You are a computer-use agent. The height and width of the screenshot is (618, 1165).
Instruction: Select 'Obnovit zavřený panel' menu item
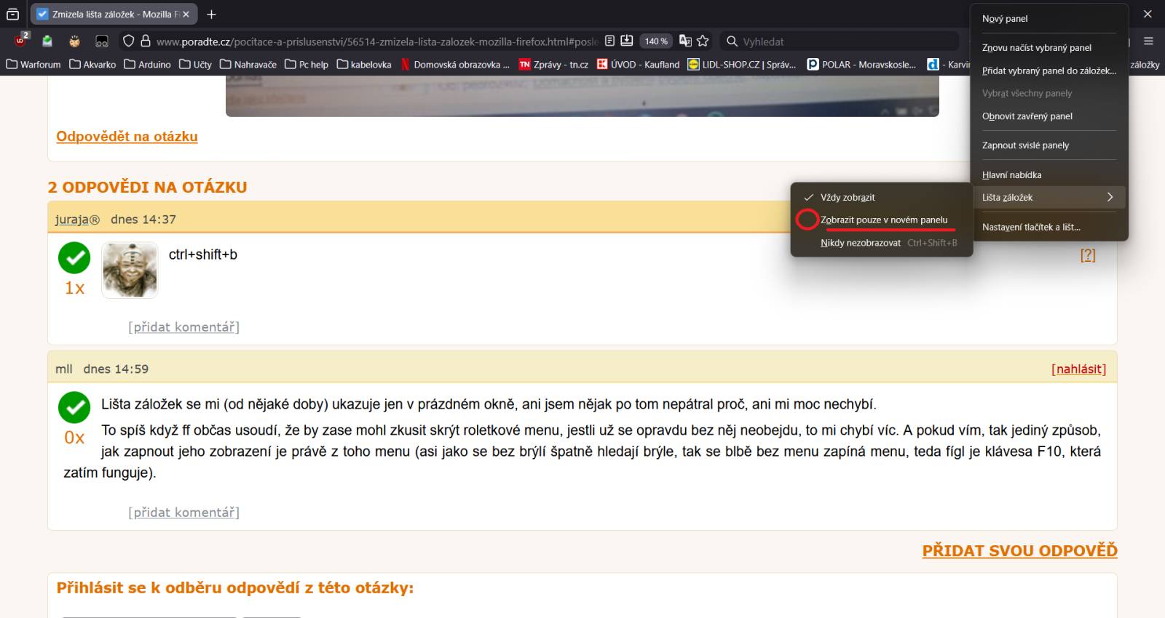1027,116
